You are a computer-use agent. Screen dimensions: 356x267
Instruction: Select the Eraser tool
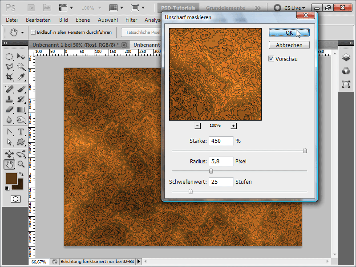click(x=9, y=109)
